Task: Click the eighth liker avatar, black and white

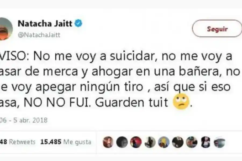Action: point(206,142)
